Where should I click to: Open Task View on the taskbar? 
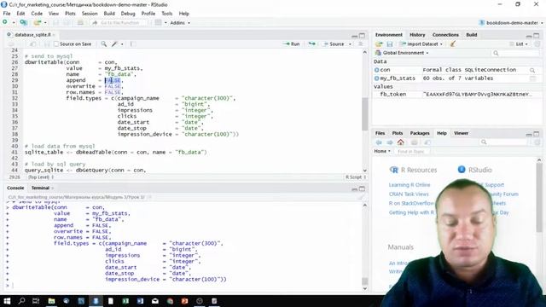click(36, 301)
